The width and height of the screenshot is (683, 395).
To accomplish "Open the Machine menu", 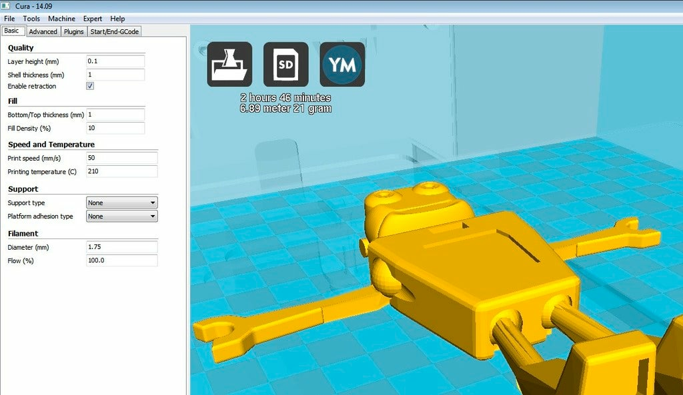I will coord(61,19).
